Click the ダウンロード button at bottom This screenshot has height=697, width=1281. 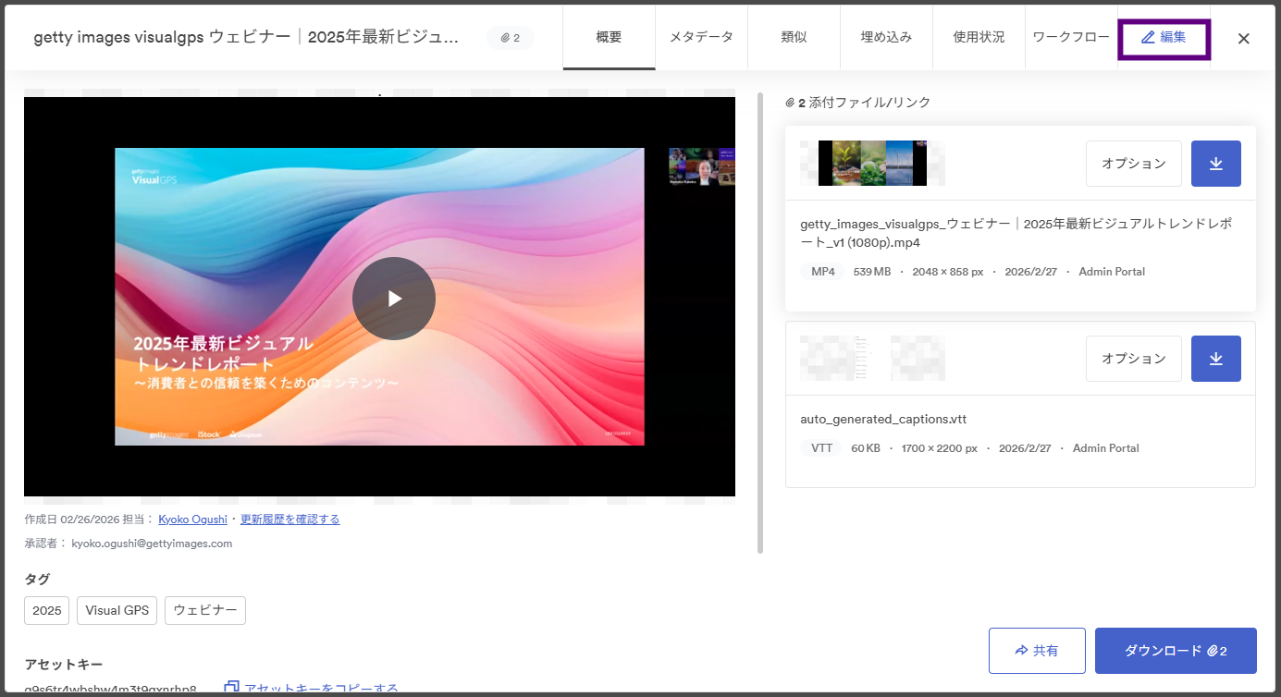click(1176, 651)
